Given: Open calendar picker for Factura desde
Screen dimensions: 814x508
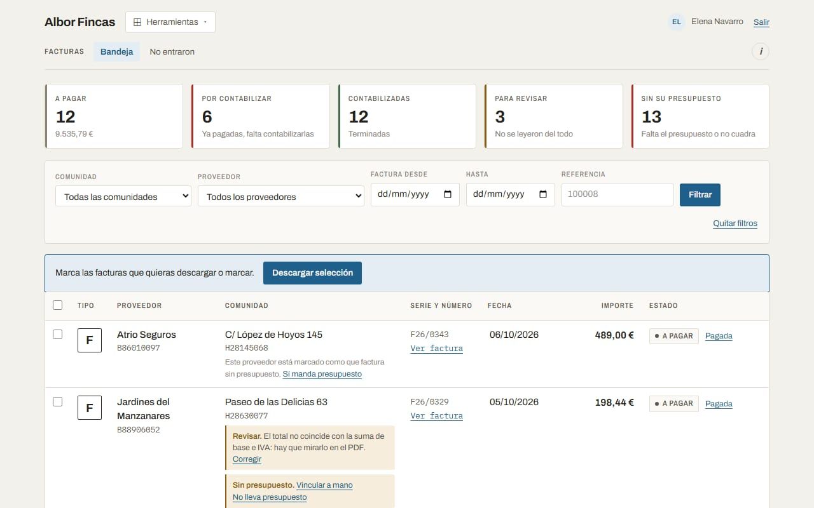Looking at the screenshot, I should tap(448, 194).
